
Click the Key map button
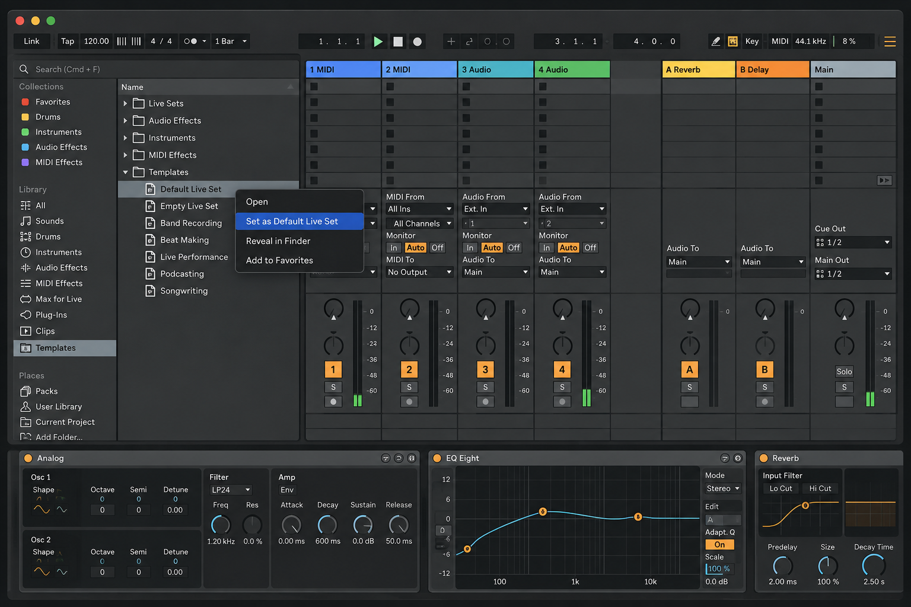pyautogui.click(x=752, y=41)
